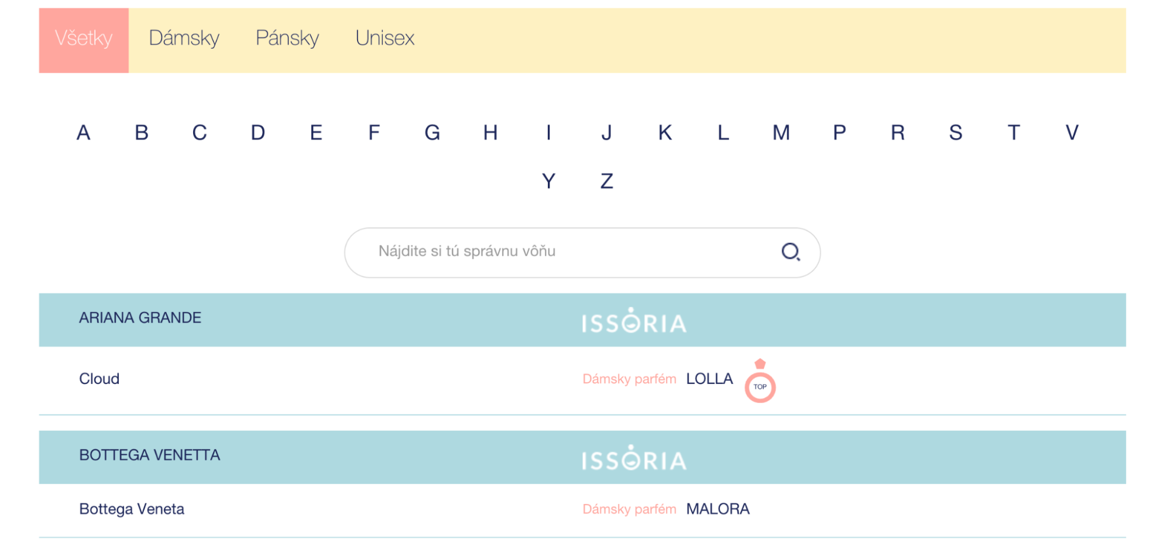Switch to the Dámsky tab
Viewport: 1170px width, 545px height.
tap(184, 39)
